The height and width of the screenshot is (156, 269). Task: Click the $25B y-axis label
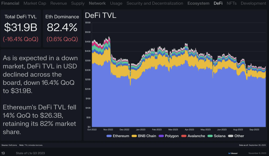[88, 79]
